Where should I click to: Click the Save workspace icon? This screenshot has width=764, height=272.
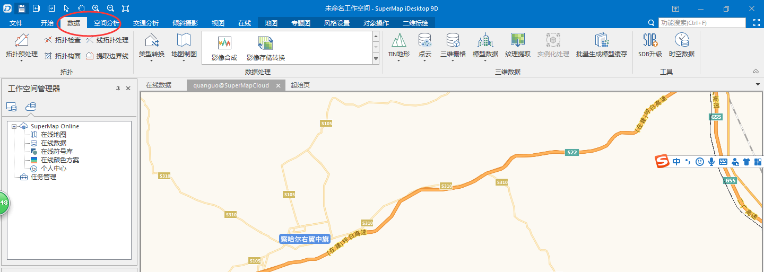tap(22, 8)
